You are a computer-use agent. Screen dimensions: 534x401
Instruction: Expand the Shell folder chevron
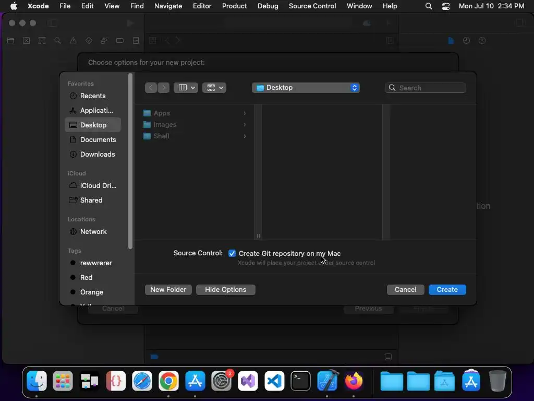tap(245, 136)
